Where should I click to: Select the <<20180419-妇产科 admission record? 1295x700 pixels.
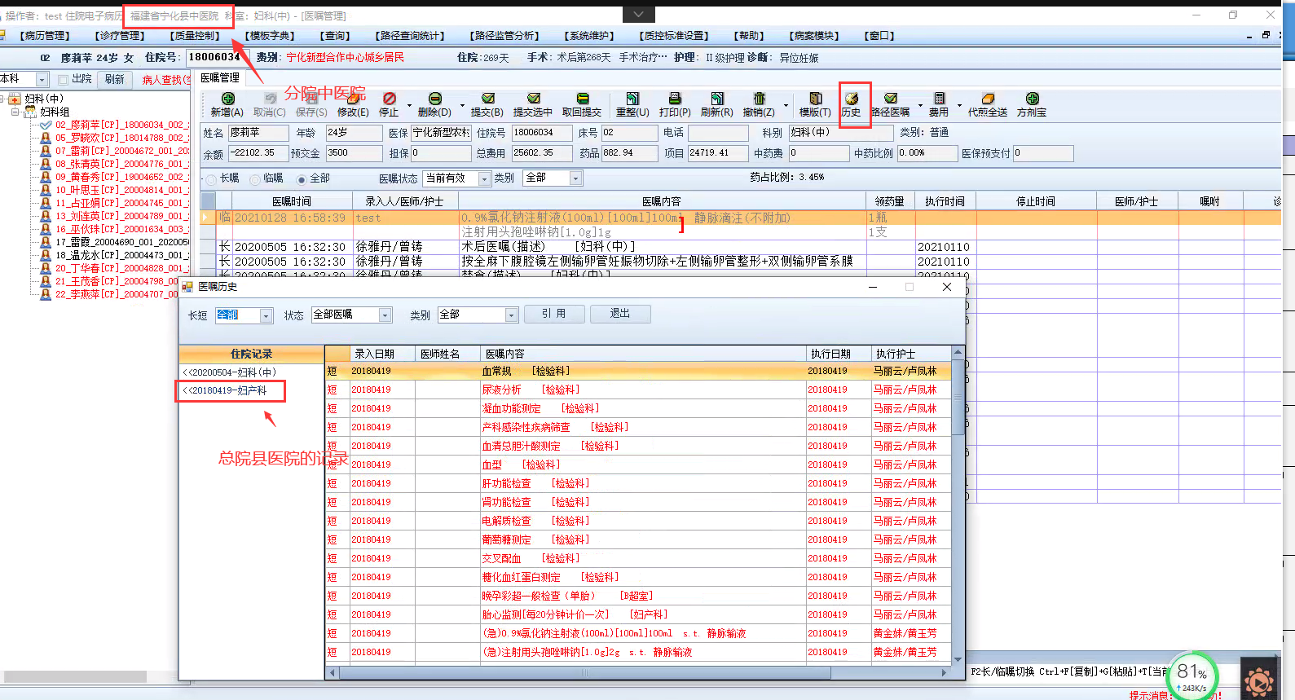click(x=225, y=391)
